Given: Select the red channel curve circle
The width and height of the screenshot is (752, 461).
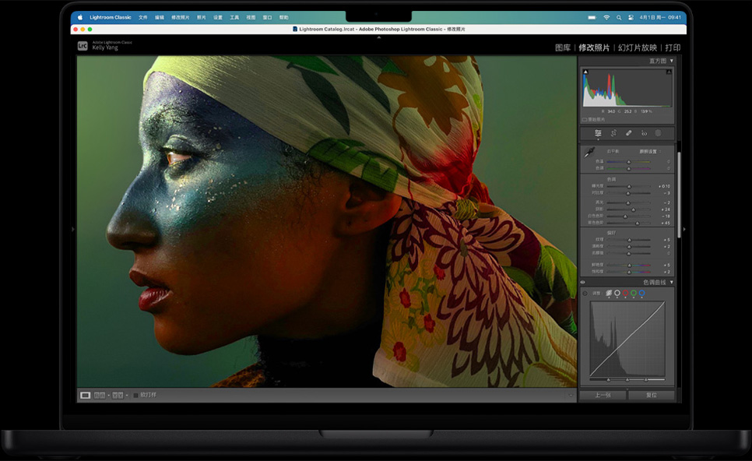Looking at the screenshot, I should click(x=625, y=293).
